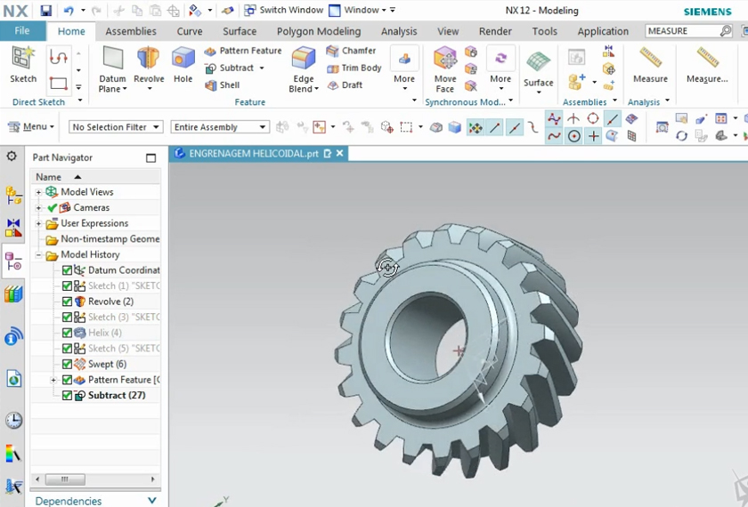Click the Measure tool icon
This screenshot has width=748, height=507.
click(650, 60)
